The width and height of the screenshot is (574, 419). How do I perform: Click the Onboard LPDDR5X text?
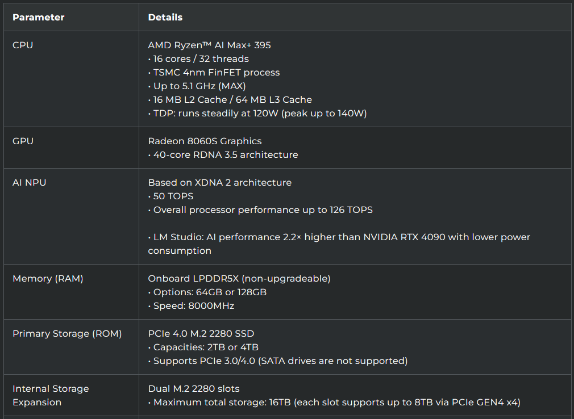[x=239, y=278]
